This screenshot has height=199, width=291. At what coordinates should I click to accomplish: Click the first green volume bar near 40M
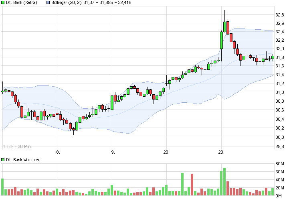click(2, 187)
